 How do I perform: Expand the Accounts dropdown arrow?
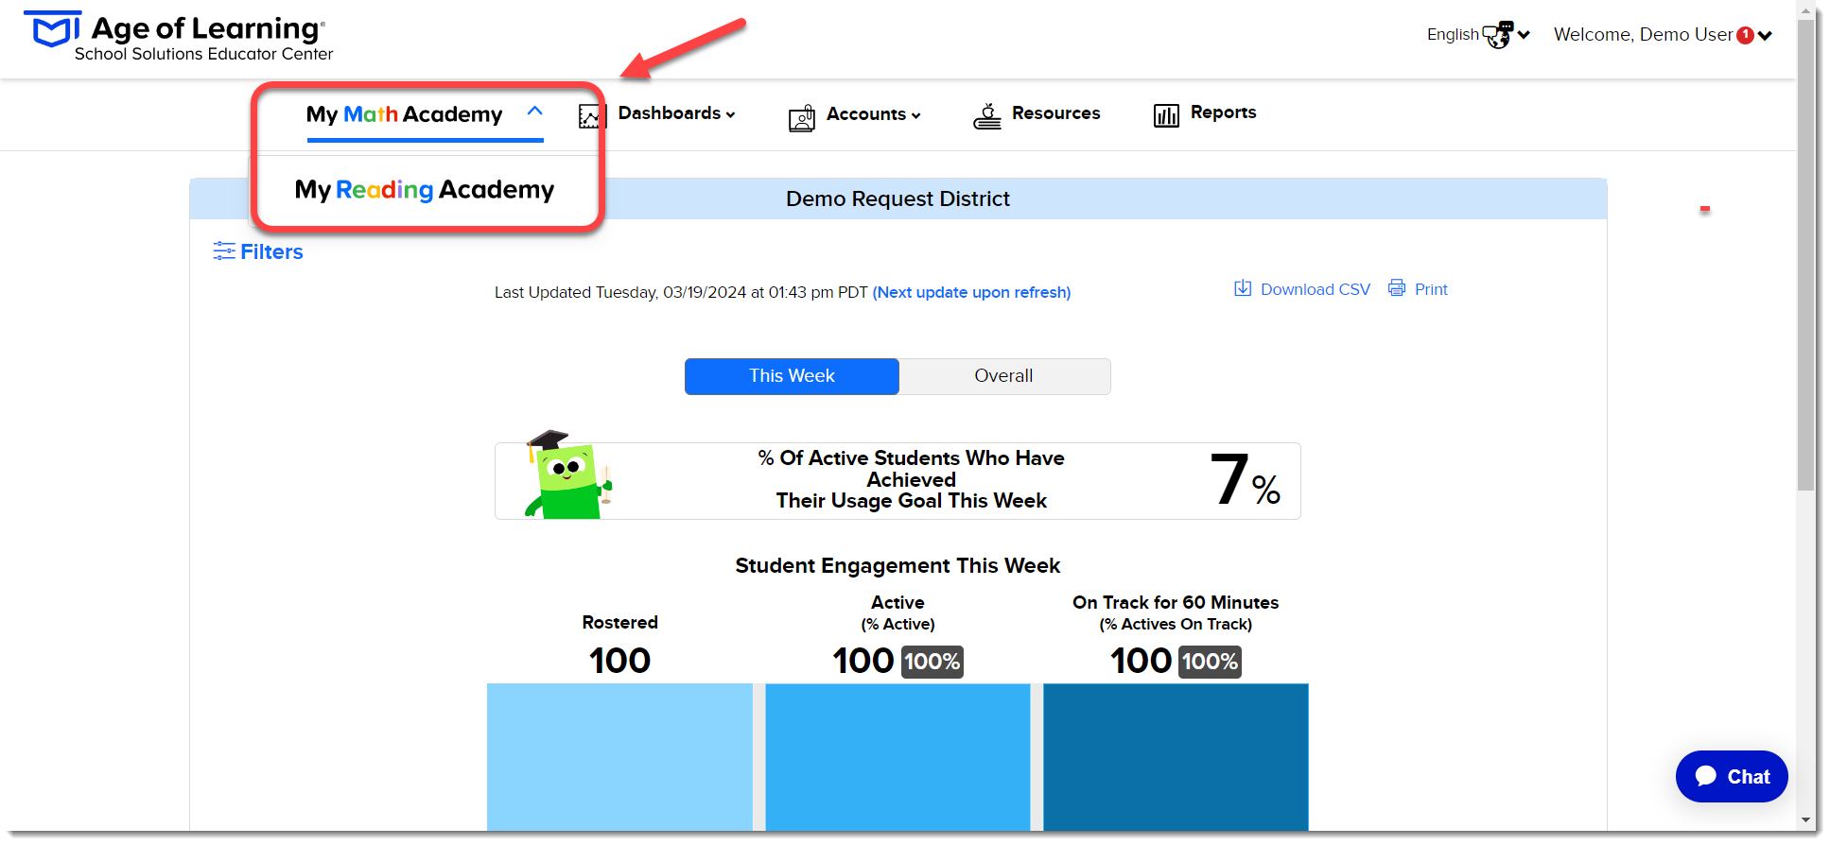[915, 115]
